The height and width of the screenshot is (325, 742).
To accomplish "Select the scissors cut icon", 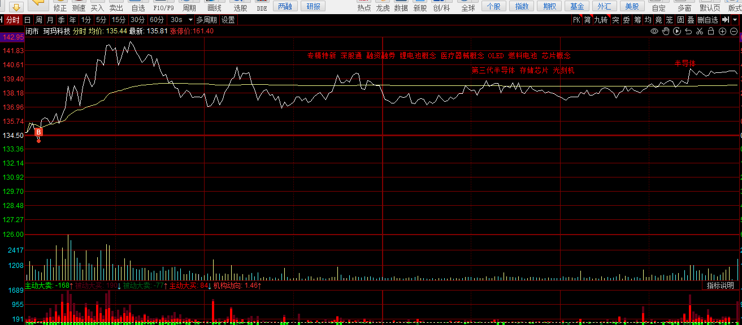I will click(700, 31).
